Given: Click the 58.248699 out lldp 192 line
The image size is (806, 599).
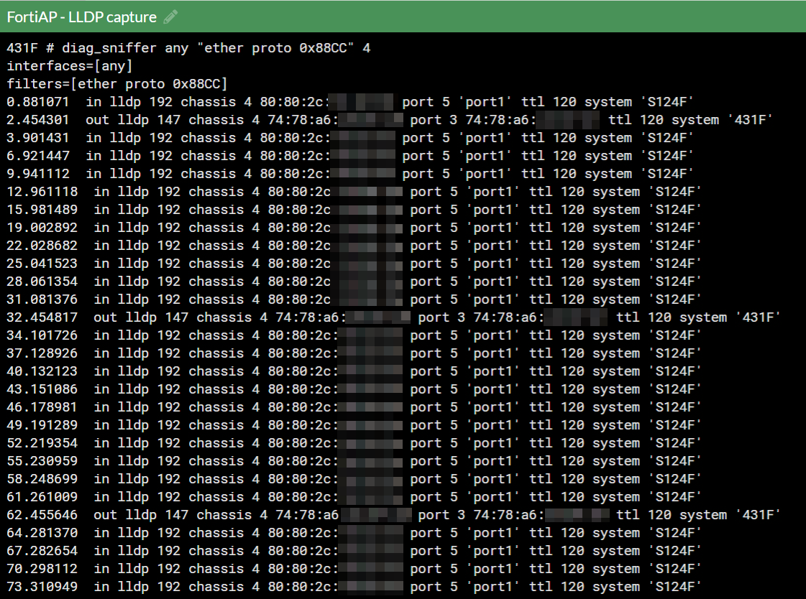Looking at the screenshot, I should tap(354, 479).
